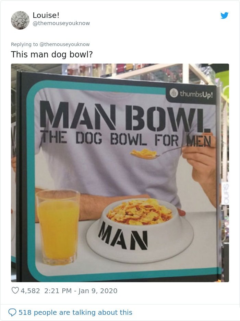240x321 pixels.
Task: Click the thumbsUp! brand logo in photo
Action: (192, 94)
